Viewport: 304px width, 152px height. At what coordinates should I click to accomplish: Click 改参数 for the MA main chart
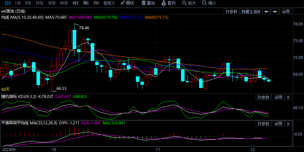(x=231, y=12)
